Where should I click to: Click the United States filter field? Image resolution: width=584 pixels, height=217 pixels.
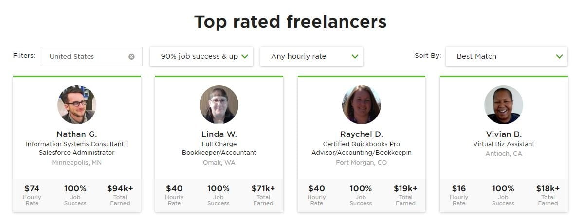[x=91, y=56]
